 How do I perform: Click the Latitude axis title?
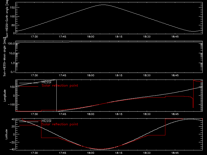[x=6, y=134]
